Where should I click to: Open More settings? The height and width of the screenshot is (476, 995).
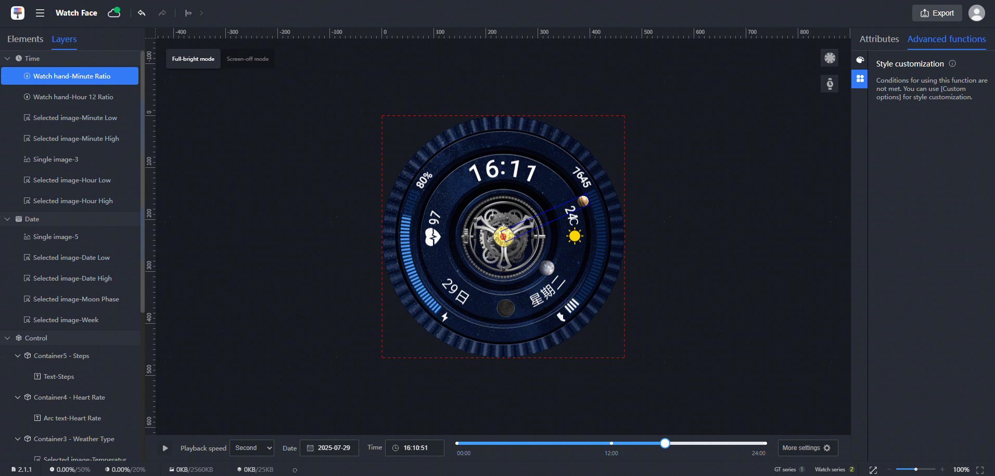[x=808, y=448]
